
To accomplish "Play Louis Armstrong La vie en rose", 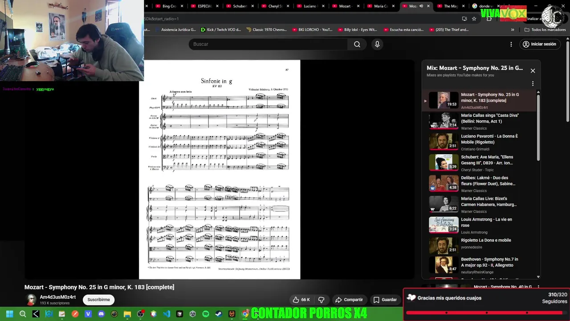I will [x=480, y=225].
